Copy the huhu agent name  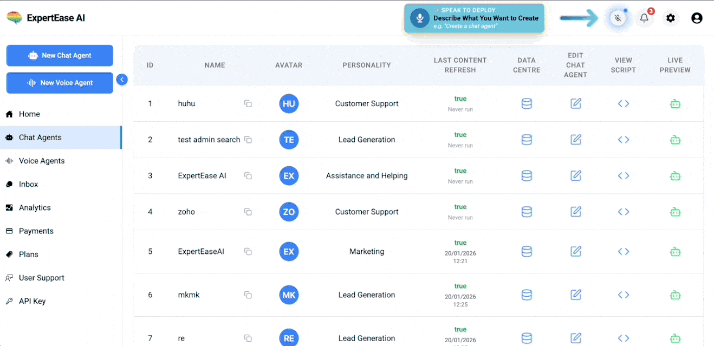click(248, 104)
